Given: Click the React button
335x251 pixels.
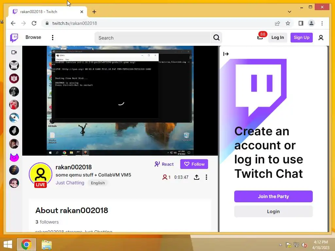Looking at the screenshot, I should pyautogui.click(x=164, y=164).
